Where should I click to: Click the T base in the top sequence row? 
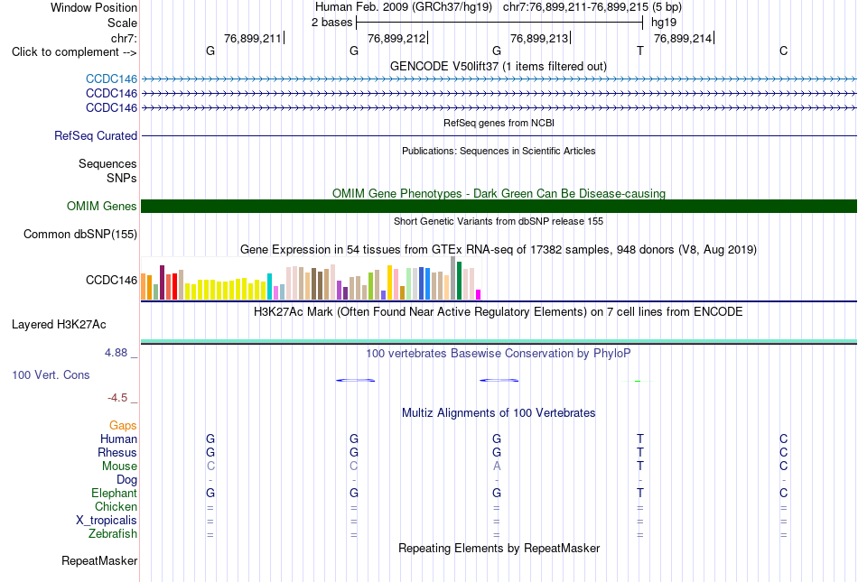pyautogui.click(x=640, y=51)
